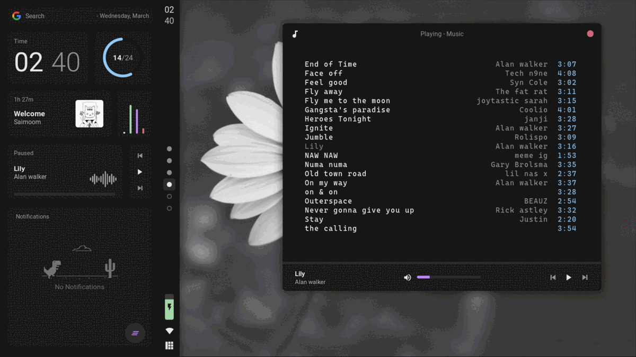The image size is (636, 357).
Task: Open the Search input field
Action: [x=79, y=16]
